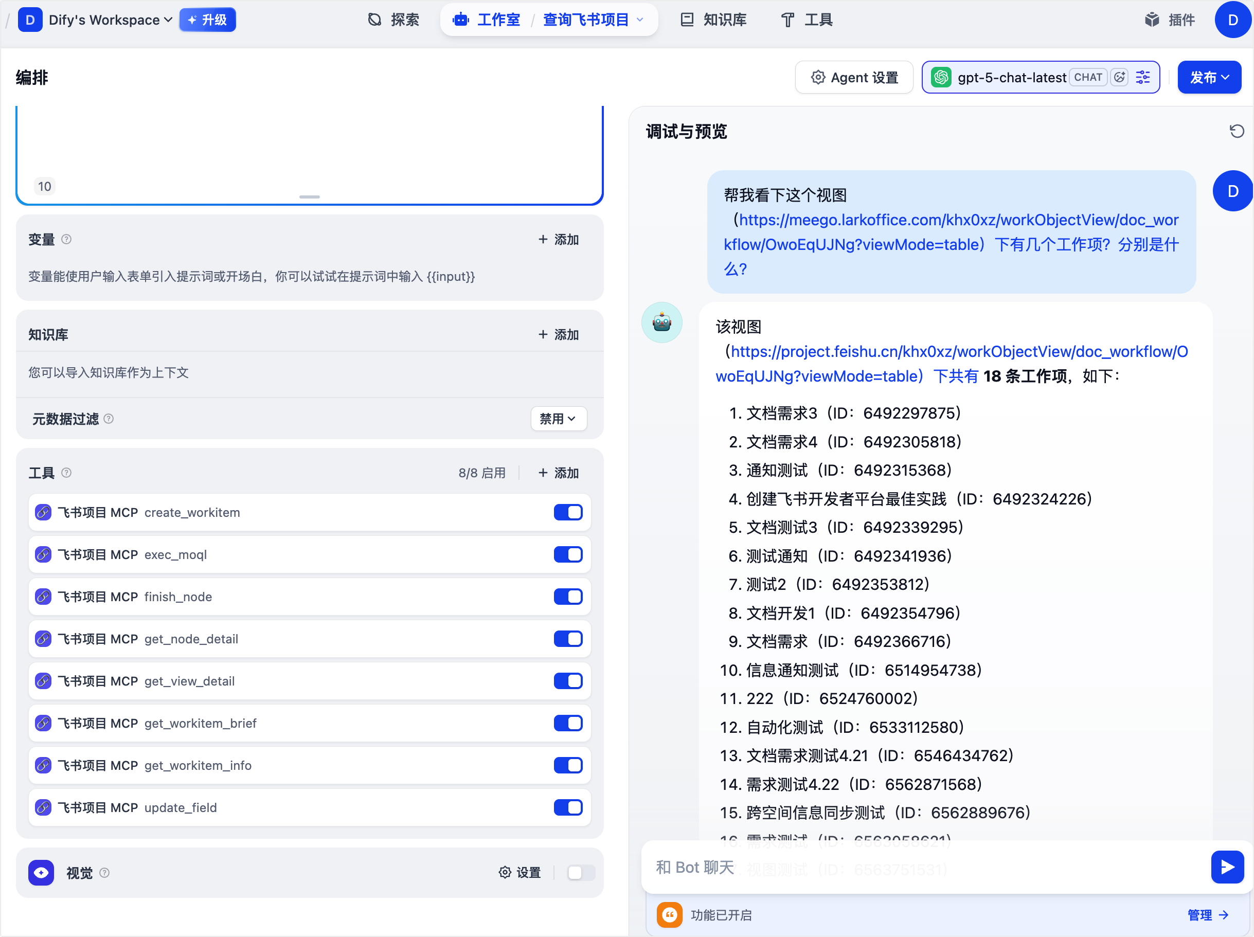Click the 升级 upgrade button
Viewport: 1254px width, 937px height.
point(207,20)
